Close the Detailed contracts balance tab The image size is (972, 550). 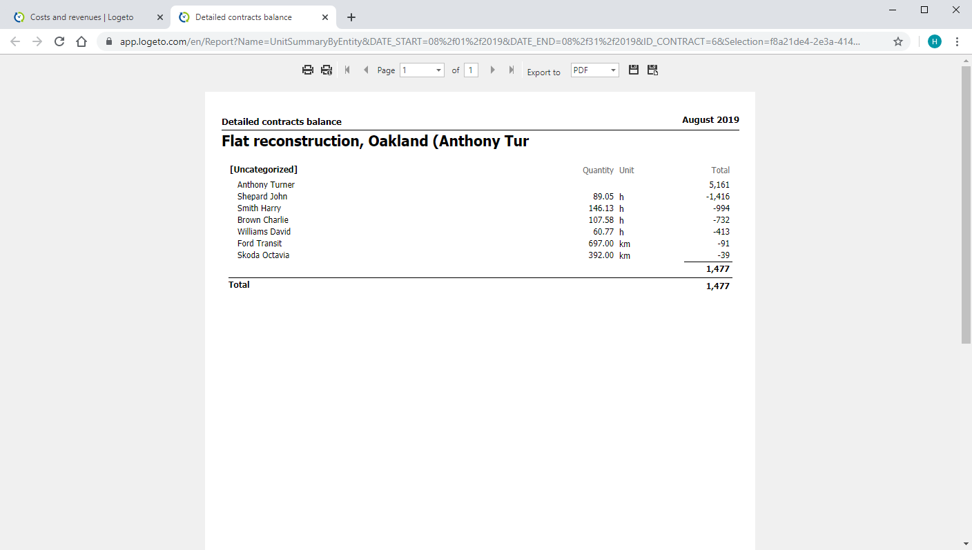[325, 17]
